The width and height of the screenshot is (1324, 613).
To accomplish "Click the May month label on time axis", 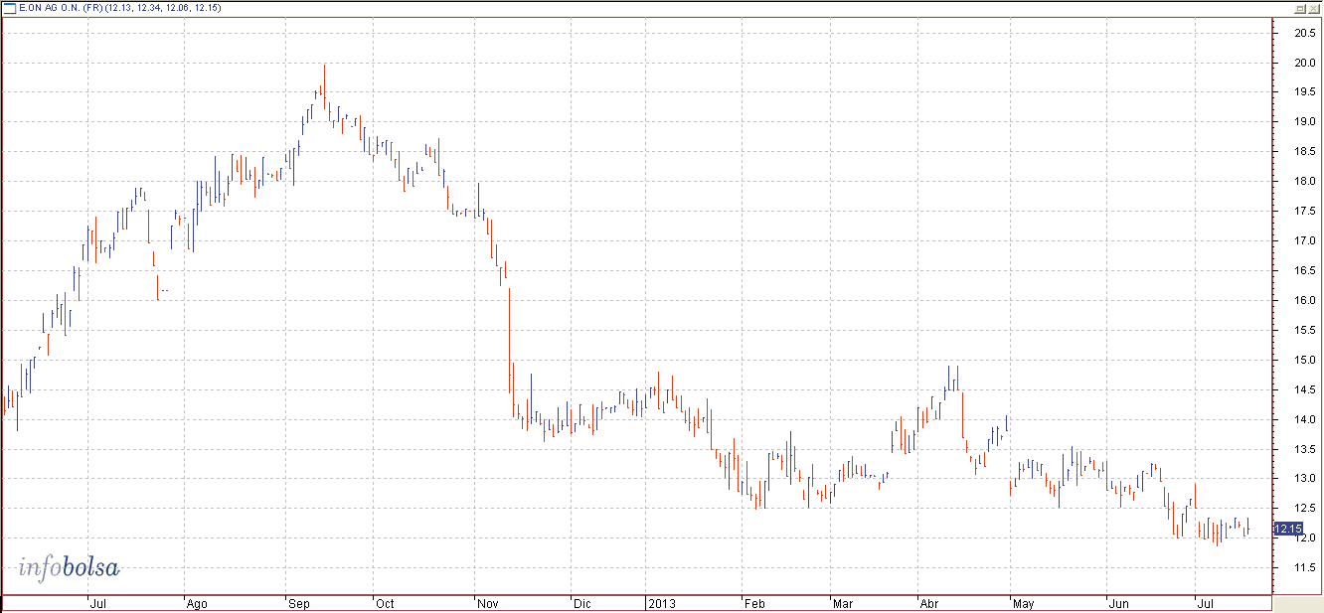I will click(1024, 603).
